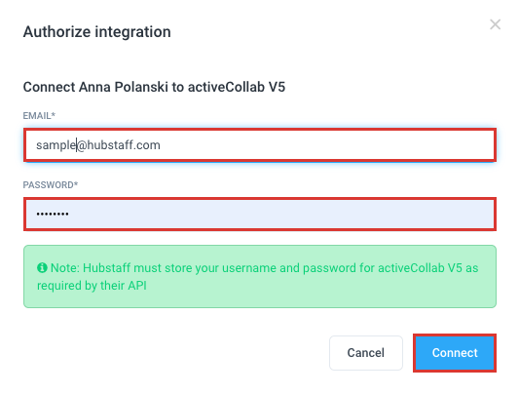Click the required asterisk beside EMAIL

(54, 115)
